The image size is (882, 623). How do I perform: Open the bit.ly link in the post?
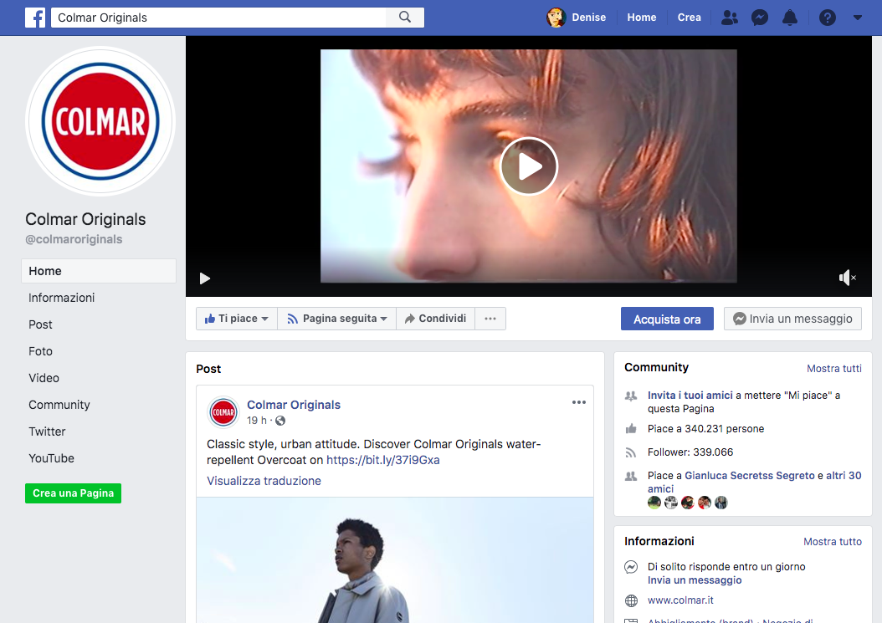(382, 460)
